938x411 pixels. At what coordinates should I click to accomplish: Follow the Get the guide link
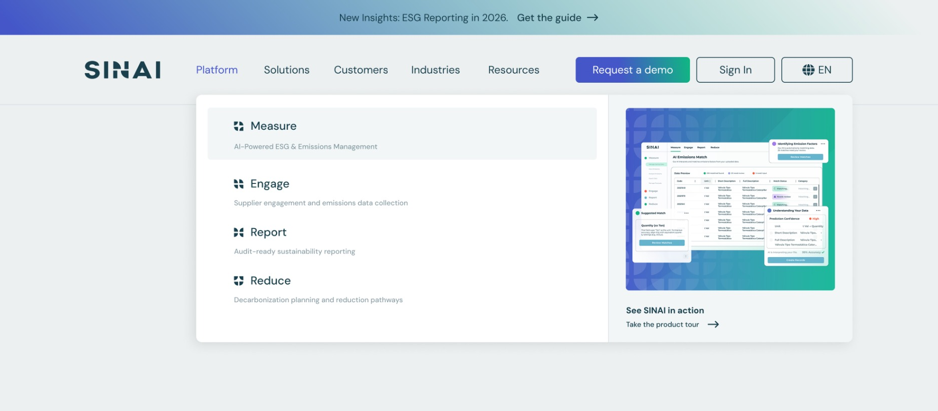549,18
